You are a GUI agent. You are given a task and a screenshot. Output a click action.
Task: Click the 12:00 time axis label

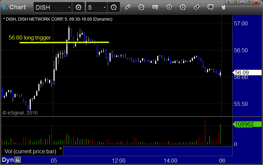click(x=119, y=161)
